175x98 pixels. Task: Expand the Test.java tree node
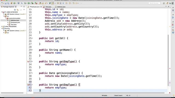coord(8,24)
